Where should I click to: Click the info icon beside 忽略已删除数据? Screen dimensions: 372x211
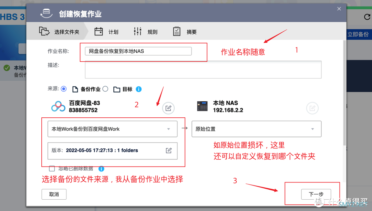(101, 169)
